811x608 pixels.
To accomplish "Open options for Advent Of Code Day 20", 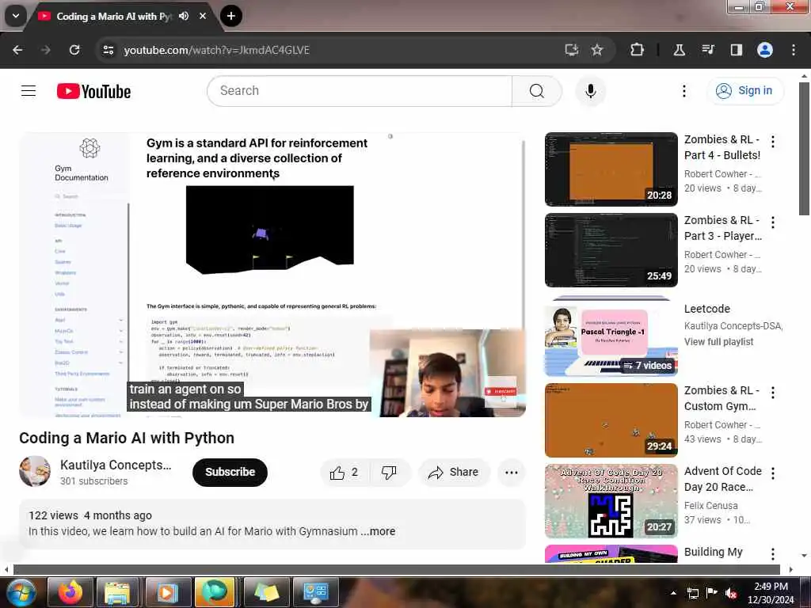I will (x=773, y=473).
